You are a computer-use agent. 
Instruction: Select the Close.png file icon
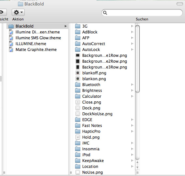[78, 102]
